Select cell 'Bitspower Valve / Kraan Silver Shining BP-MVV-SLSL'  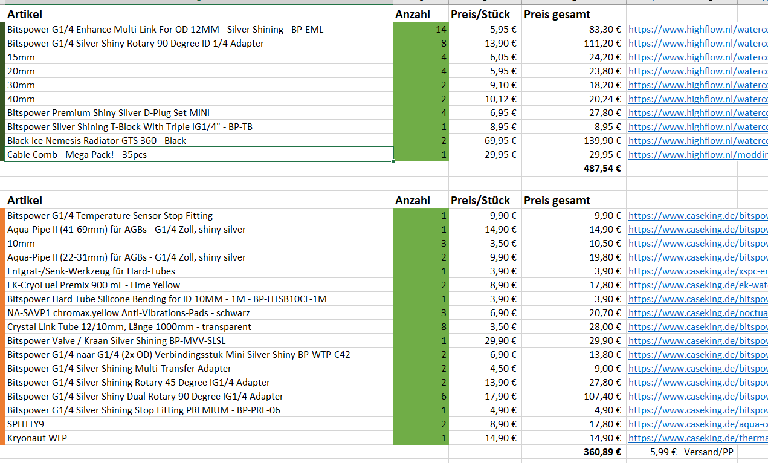199,340
